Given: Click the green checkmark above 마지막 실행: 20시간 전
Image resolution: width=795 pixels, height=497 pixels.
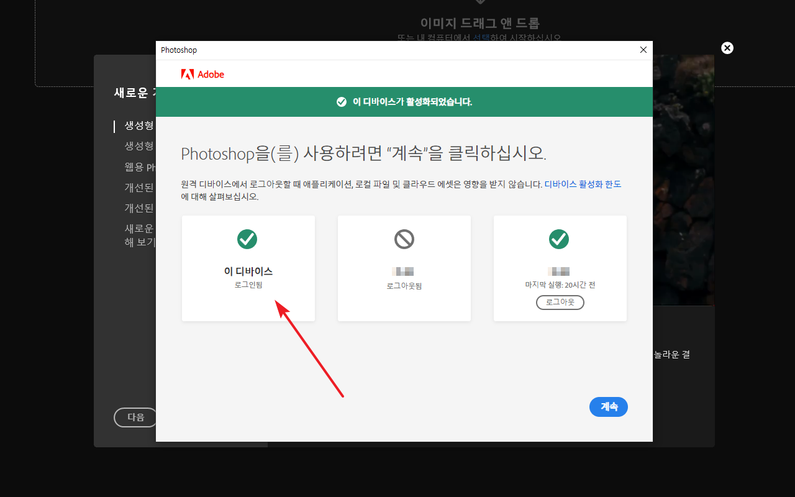Looking at the screenshot, I should 560,239.
